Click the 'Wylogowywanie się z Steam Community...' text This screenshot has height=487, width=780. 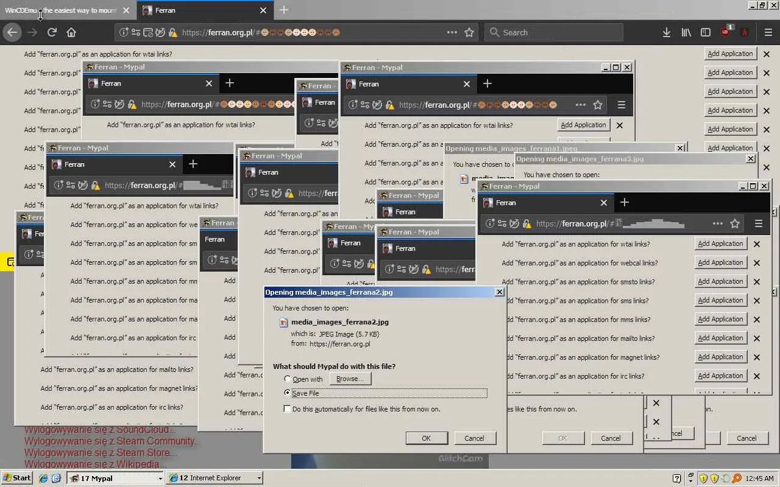pyautogui.click(x=112, y=441)
